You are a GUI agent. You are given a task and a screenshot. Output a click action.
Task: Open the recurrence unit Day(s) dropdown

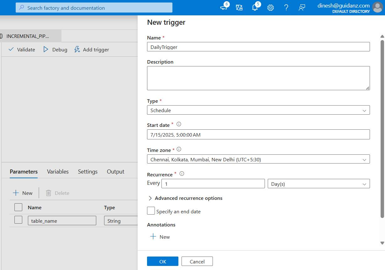319,184
